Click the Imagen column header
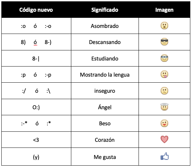192x167 pixels. [x=164, y=10]
